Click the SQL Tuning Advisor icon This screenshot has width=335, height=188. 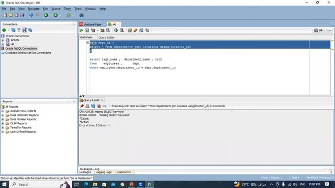108,30
